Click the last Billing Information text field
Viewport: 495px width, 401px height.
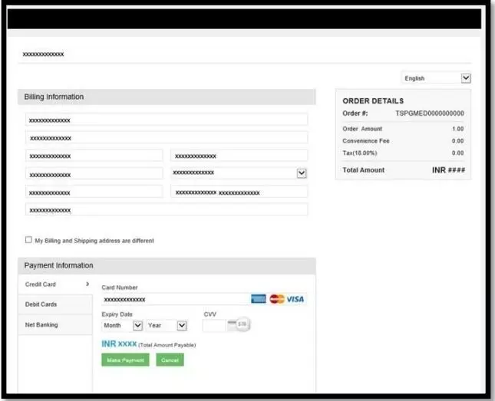pos(166,209)
